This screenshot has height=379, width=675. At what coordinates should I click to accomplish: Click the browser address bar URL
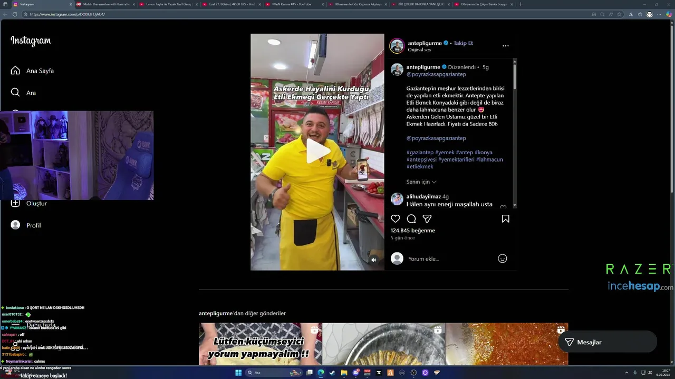(x=67, y=14)
